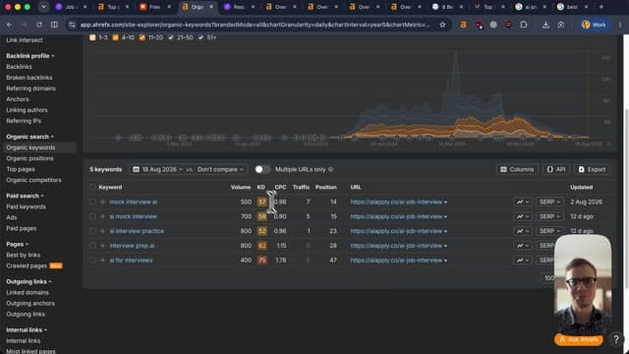629x354 pixels.
Task: Open 'ai for interviews' keyword link
Action: (x=131, y=260)
